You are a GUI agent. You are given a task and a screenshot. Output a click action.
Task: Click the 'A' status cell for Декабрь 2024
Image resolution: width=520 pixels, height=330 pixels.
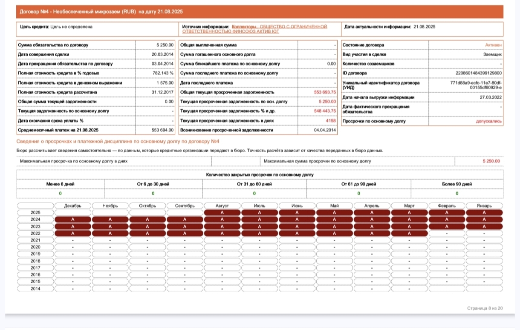(x=73, y=219)
